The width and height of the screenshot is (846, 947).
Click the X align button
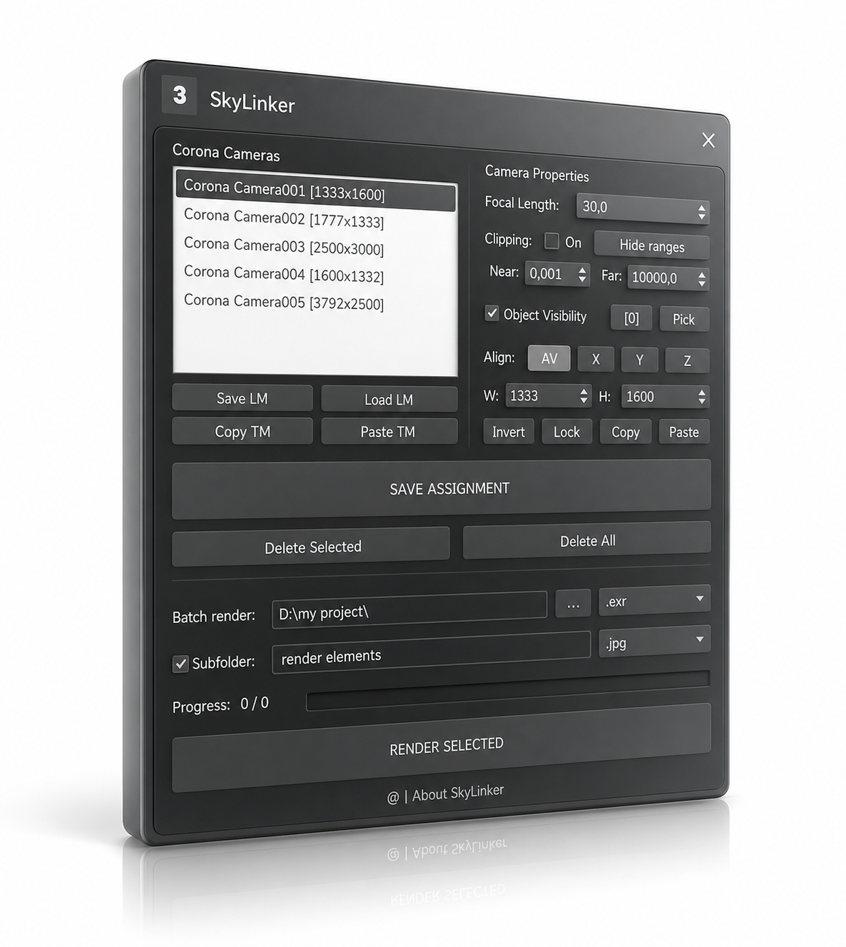[x=596, y=360]
